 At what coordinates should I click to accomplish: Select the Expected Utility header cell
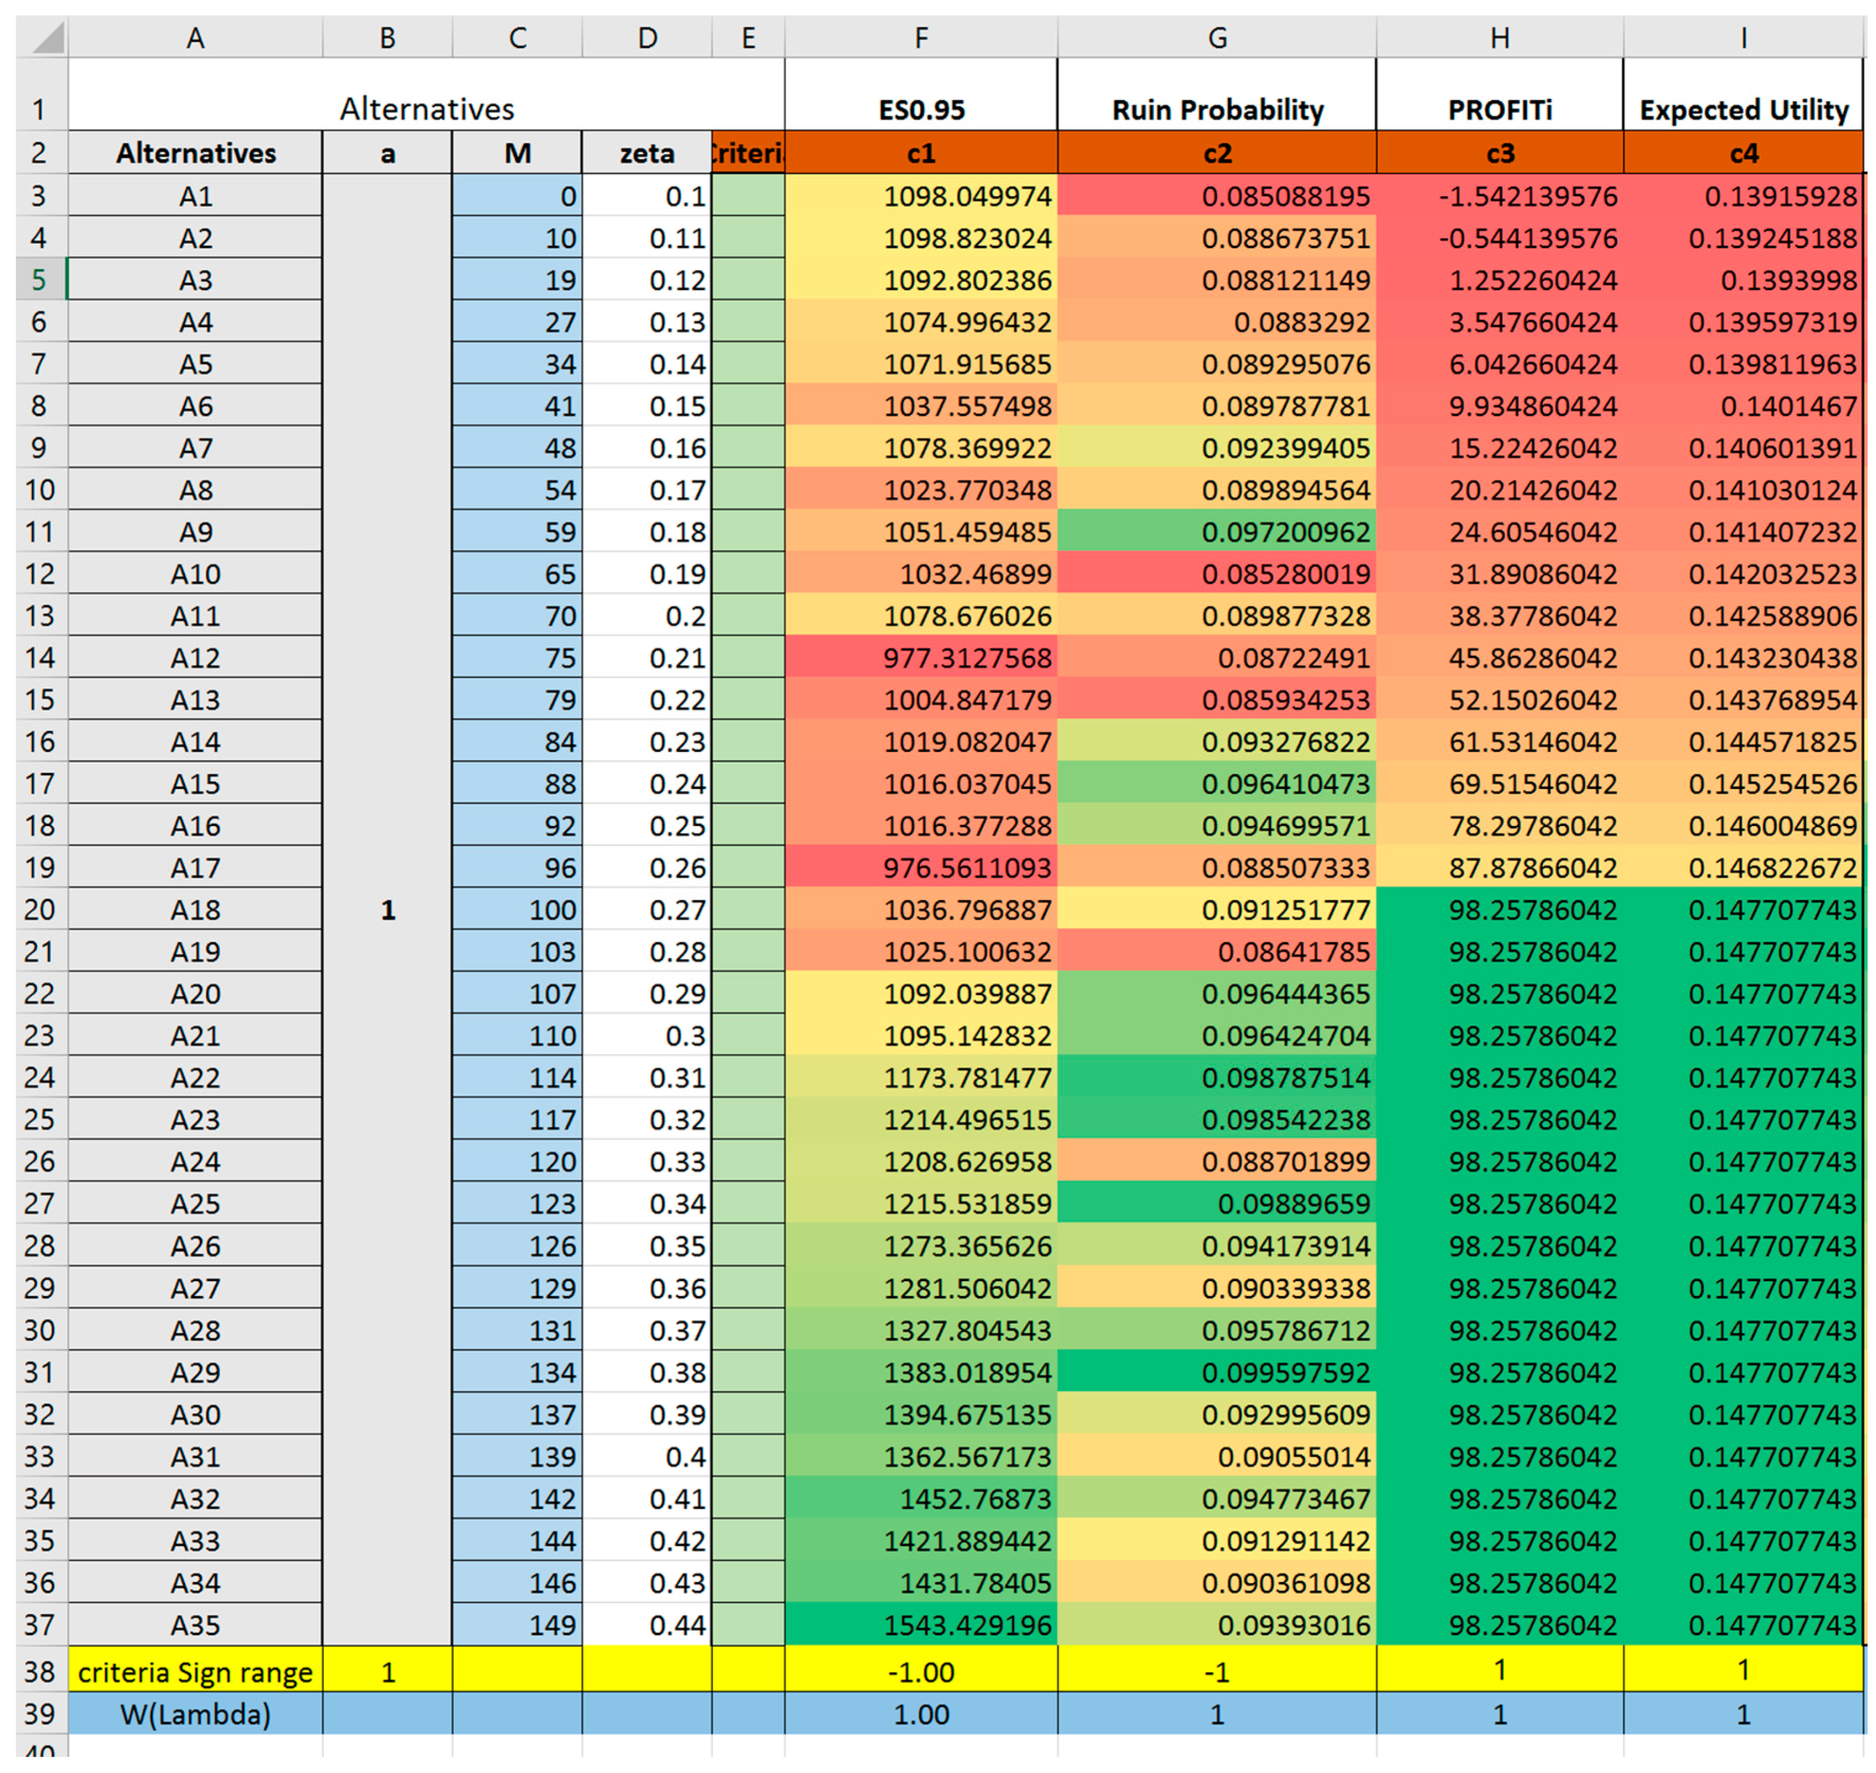1743,109
